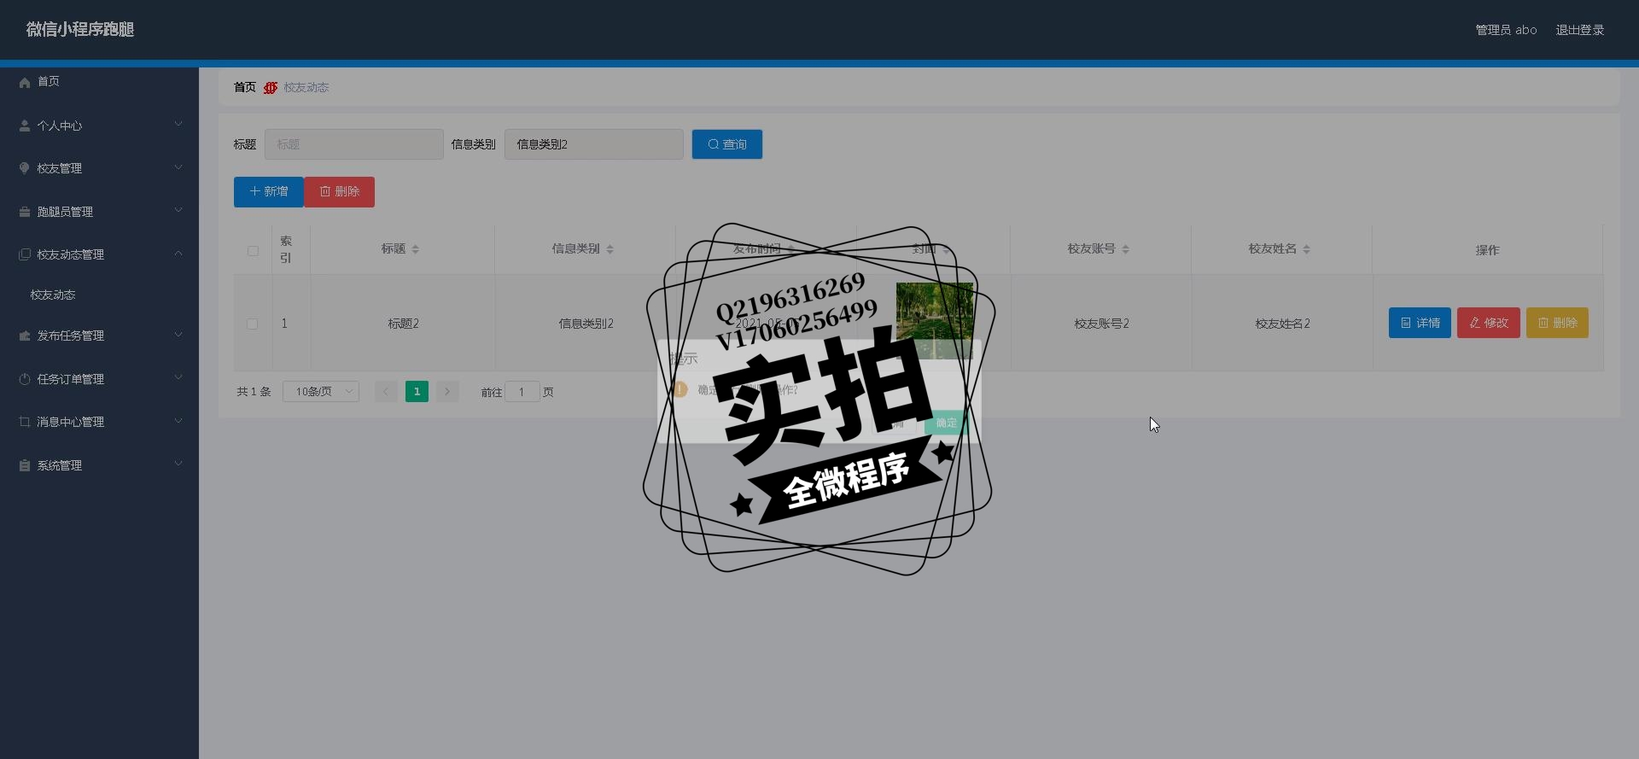Toggle the select-all checkbox in table header
Viewport: 1639px width, 759px height.
tap(253, 251)
